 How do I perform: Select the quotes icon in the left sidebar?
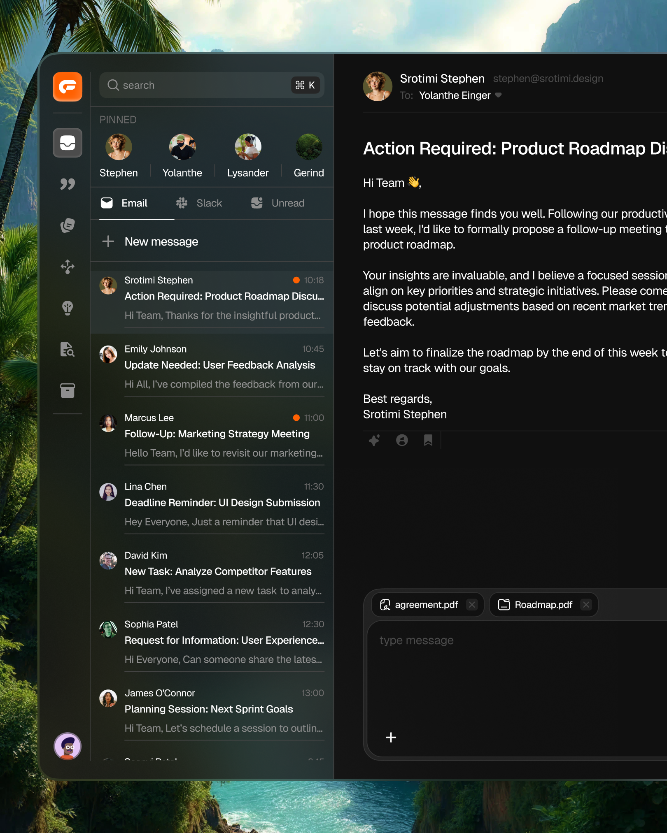(x=67, y=184)
